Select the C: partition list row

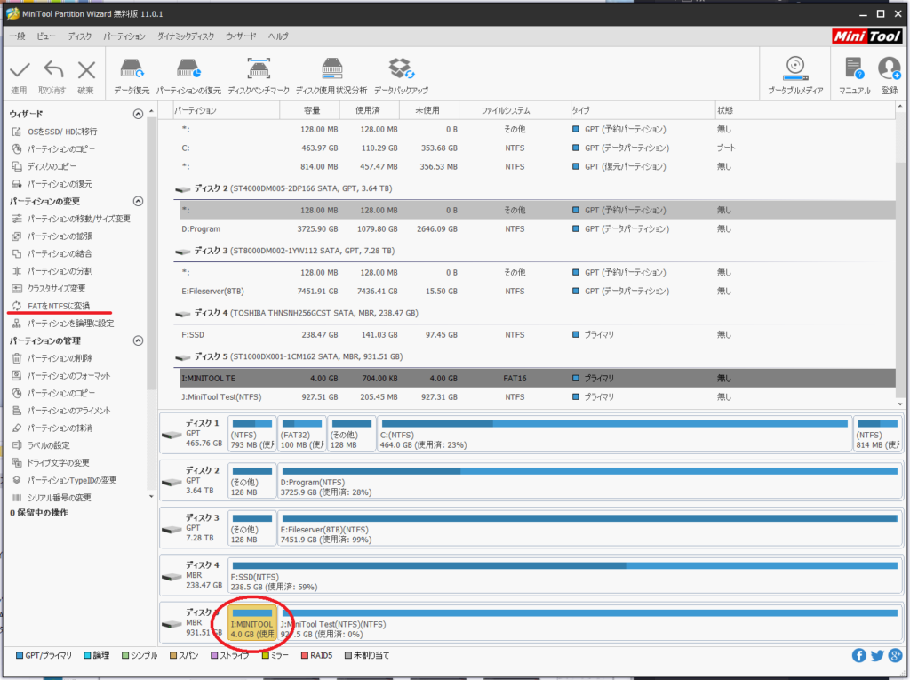(538, 148)
